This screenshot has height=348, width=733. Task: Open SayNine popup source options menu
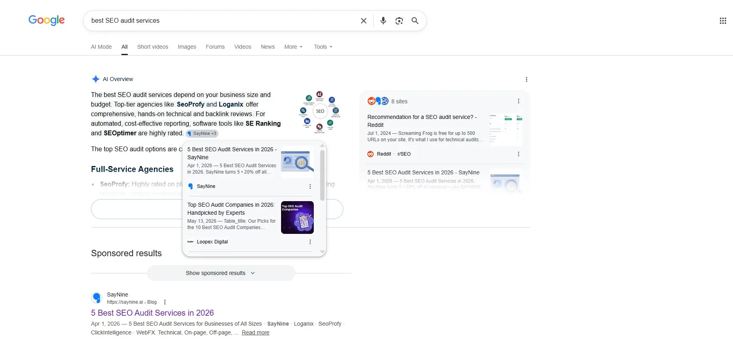[310, 186]
